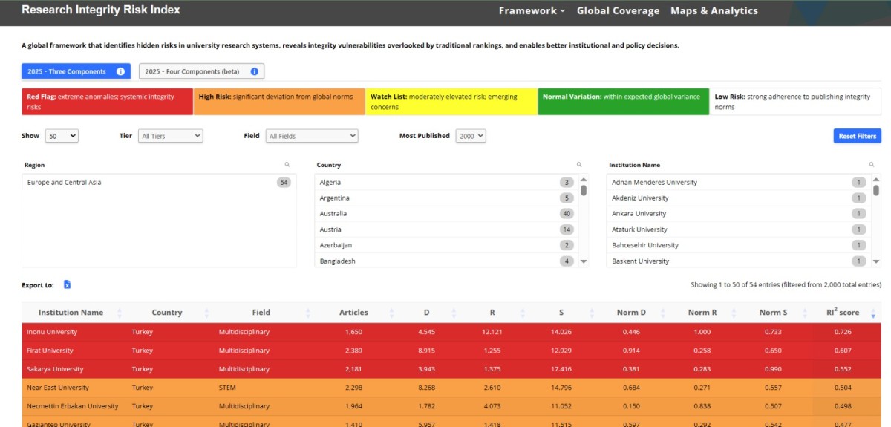The height and width of the screenshot is (427, 891).
Task: Select Europe and Central Asia region filter
Action: [x=159, y=183]
